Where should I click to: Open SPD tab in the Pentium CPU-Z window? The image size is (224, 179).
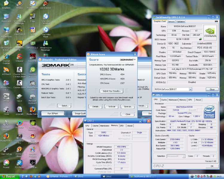[190, 100]
